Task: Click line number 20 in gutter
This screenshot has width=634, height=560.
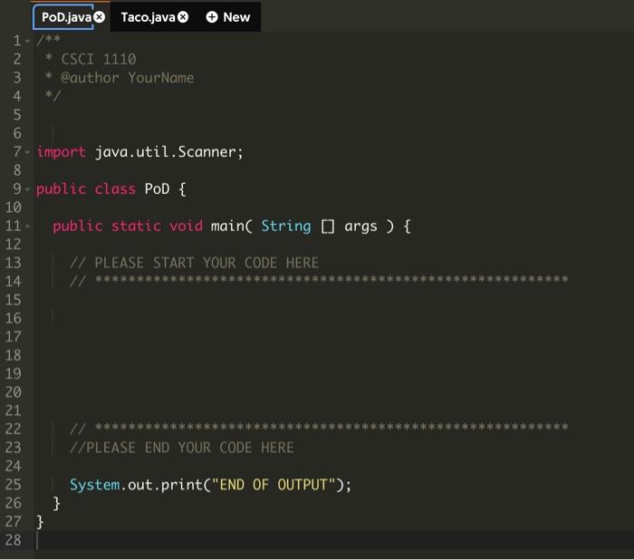Action: (14, 392)
